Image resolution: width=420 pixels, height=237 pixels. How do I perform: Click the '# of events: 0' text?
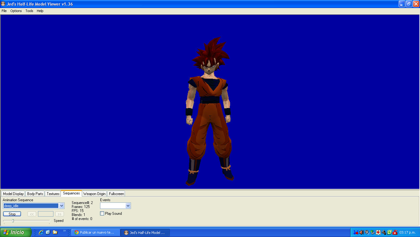coord(82,219)
